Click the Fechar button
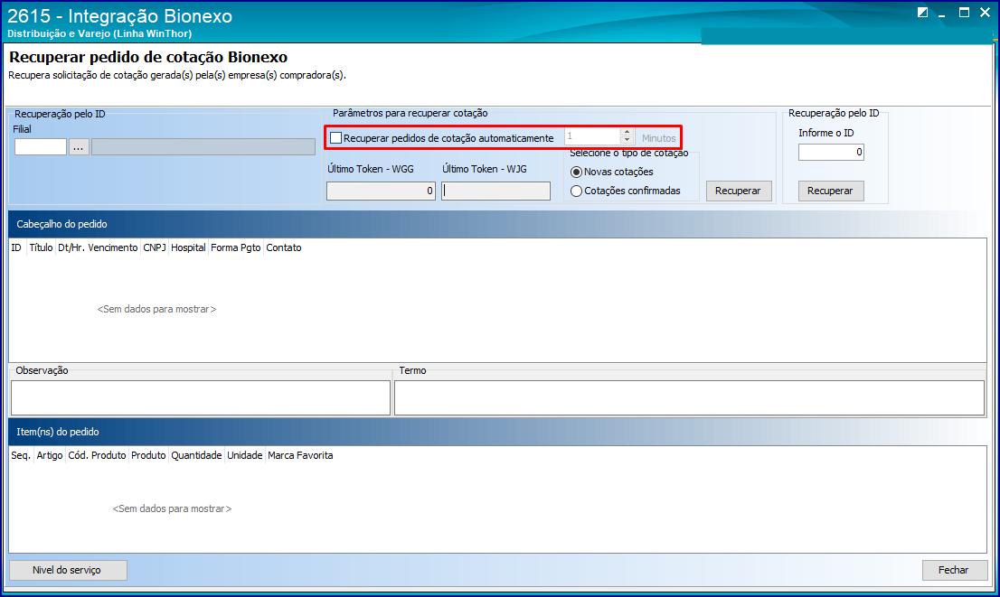 [954, 570]
